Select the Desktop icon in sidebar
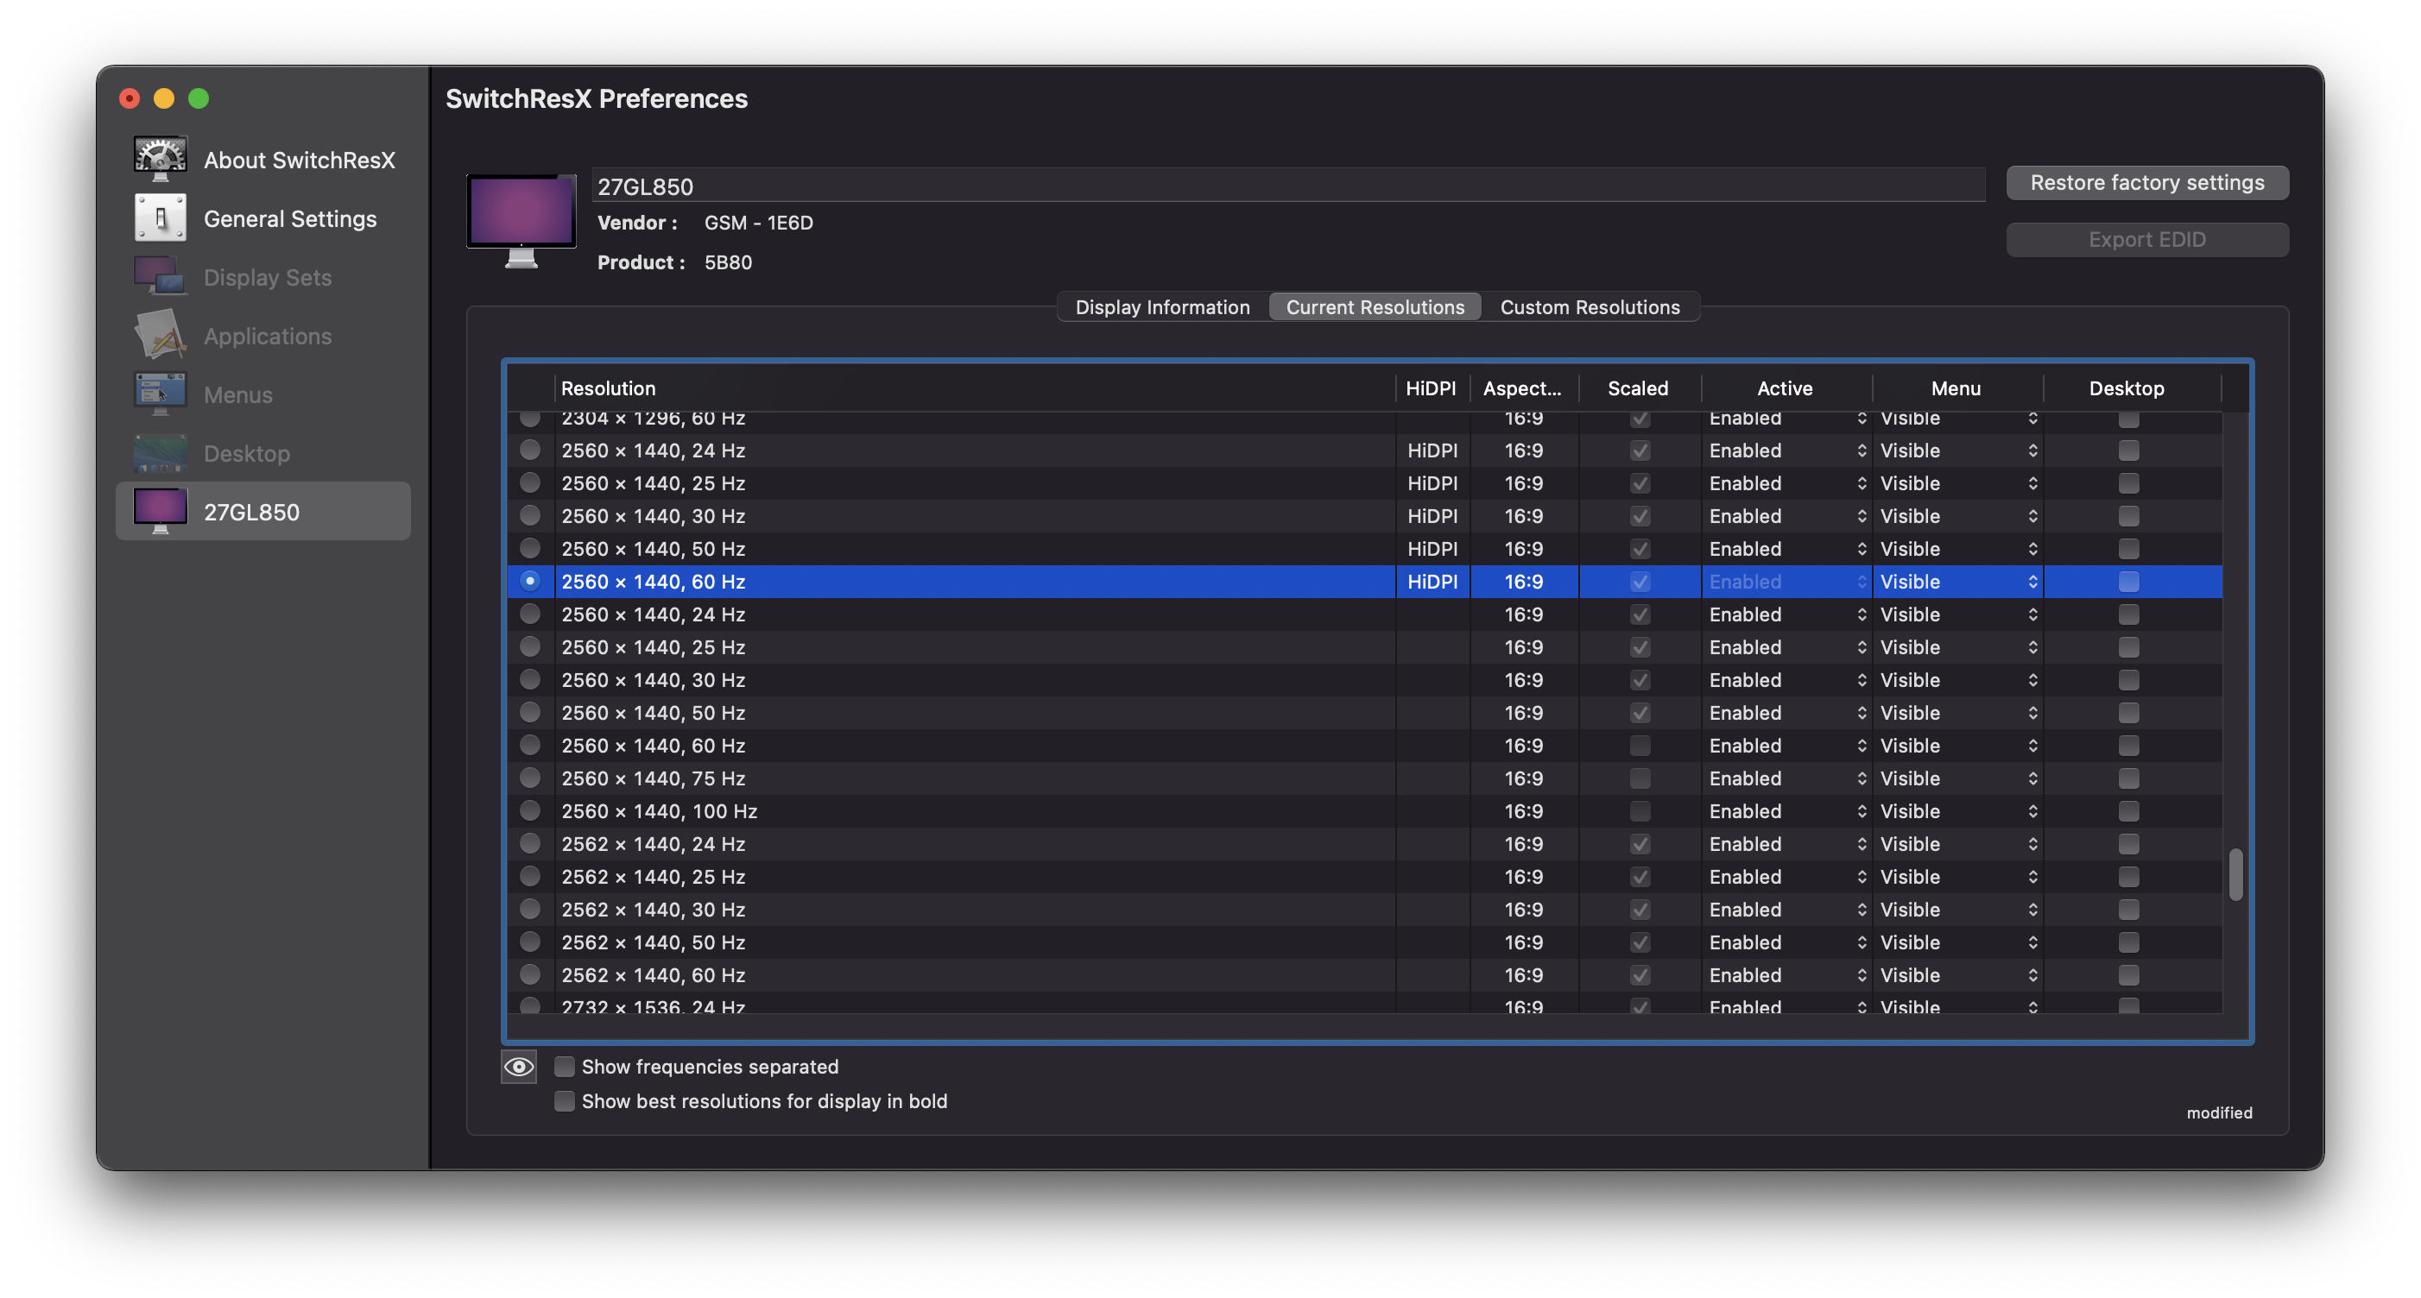Screen dimensions: 2421x1298 tap(160, 453)
